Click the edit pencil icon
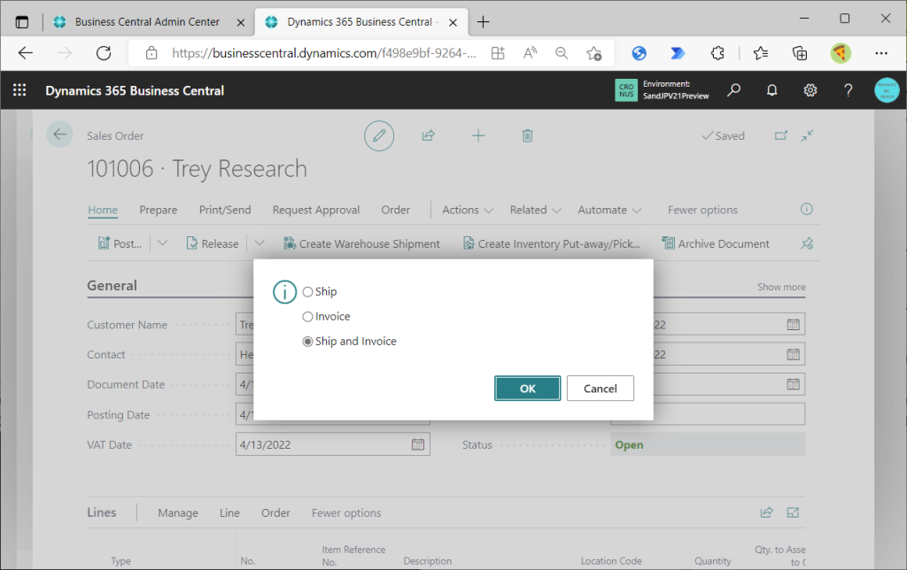The width and height of the screenshot is (907, 570). pyautogui.click(x=379, y=135)
